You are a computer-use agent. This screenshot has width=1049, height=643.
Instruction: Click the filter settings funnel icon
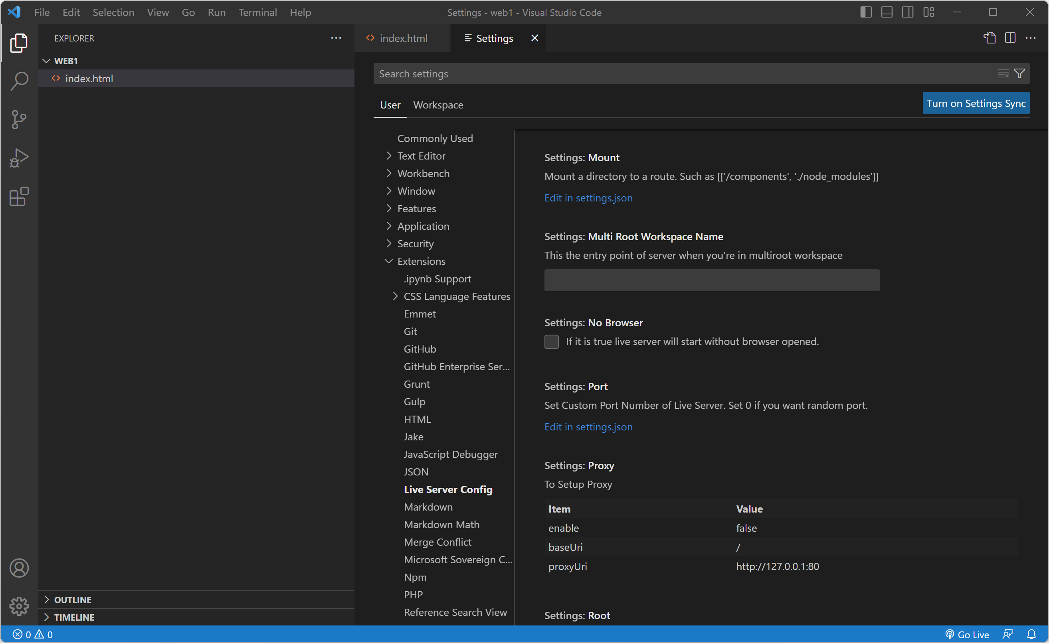click(1019, 74)
